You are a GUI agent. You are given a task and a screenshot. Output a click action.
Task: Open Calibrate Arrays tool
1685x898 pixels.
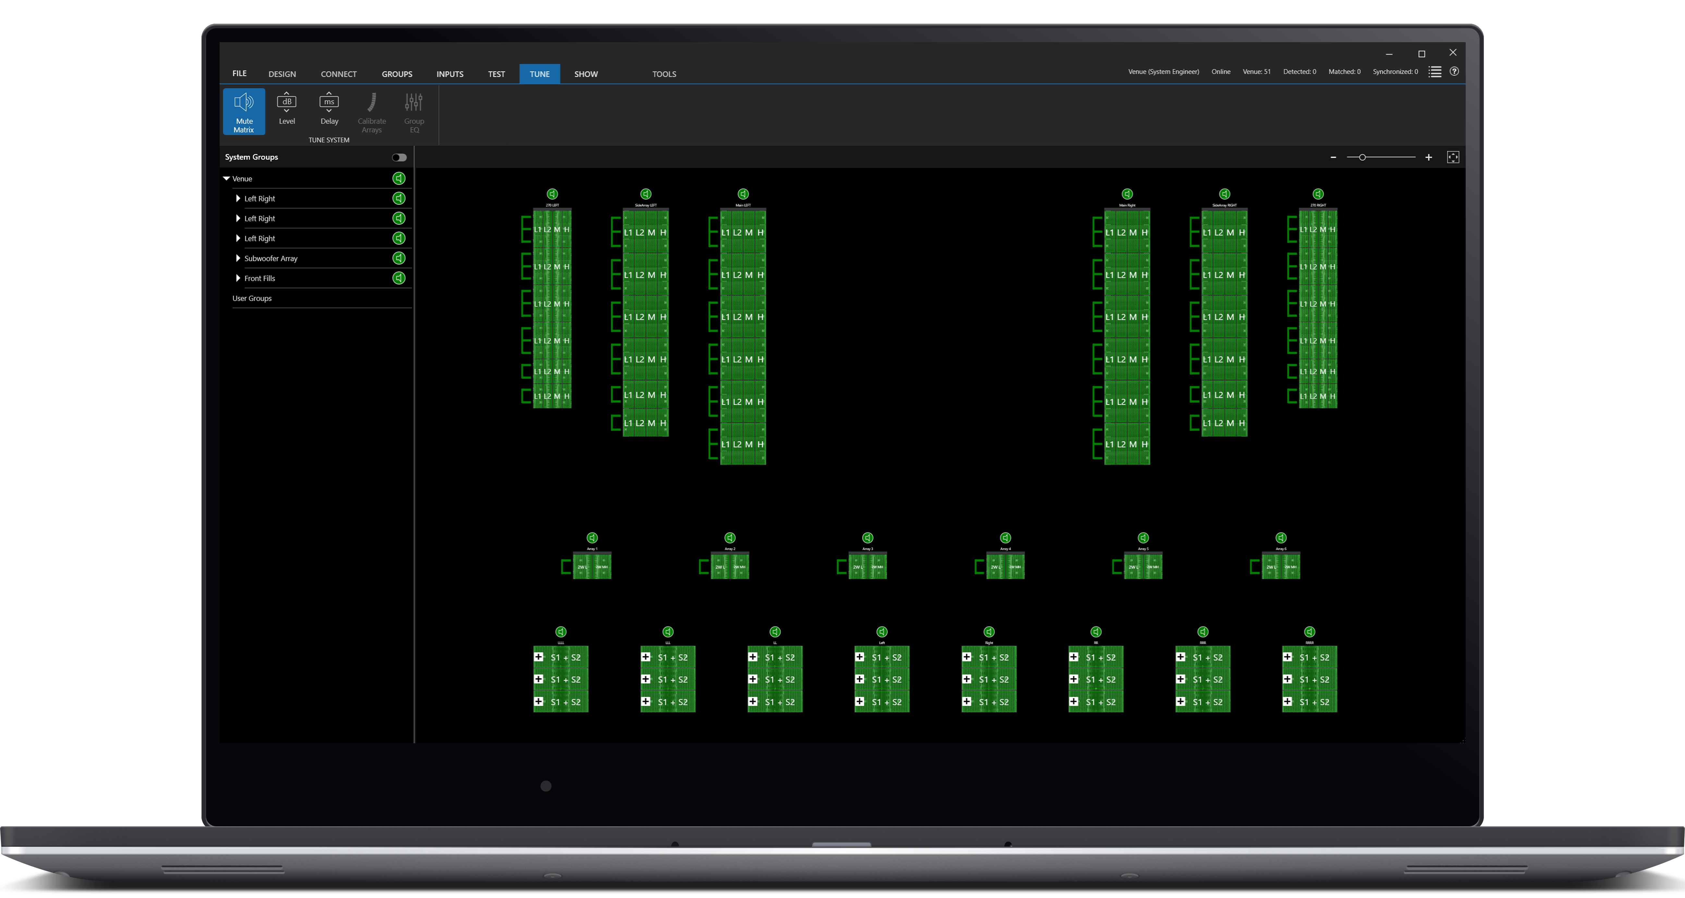click(371, 113)
